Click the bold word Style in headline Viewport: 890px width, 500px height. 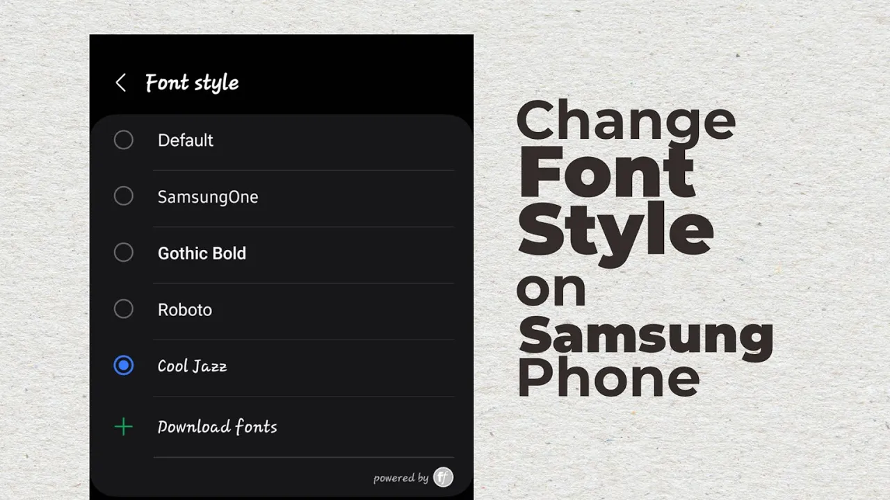click(615, 232)
